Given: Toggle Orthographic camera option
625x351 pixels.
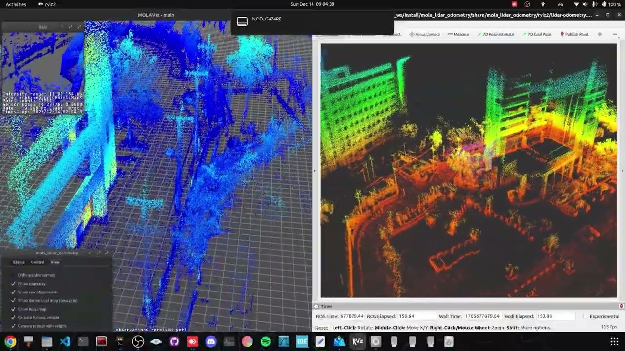Looking at the screenshot, I should click(x=34, y=275).
